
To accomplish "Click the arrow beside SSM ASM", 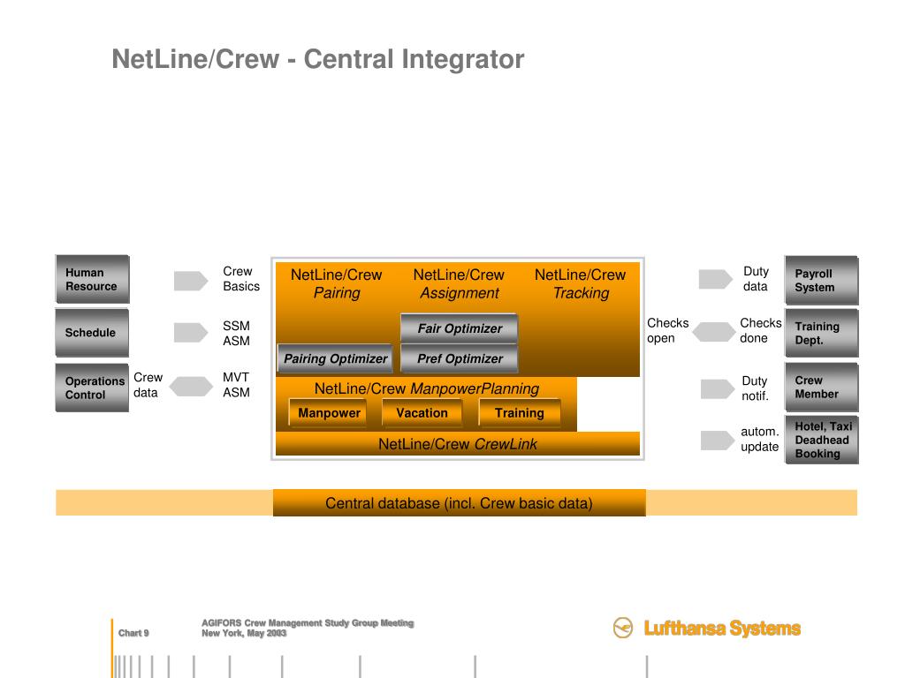I will pos(191,333).
